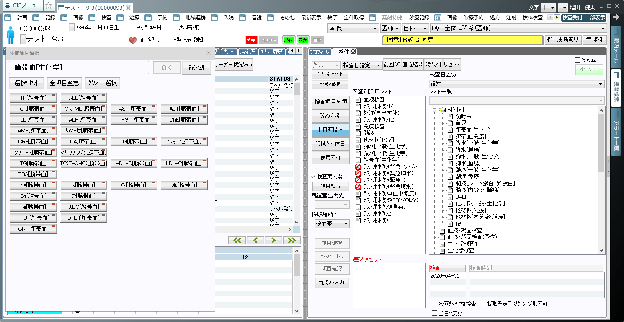Select BALF in the 材料別 tree

461,197
